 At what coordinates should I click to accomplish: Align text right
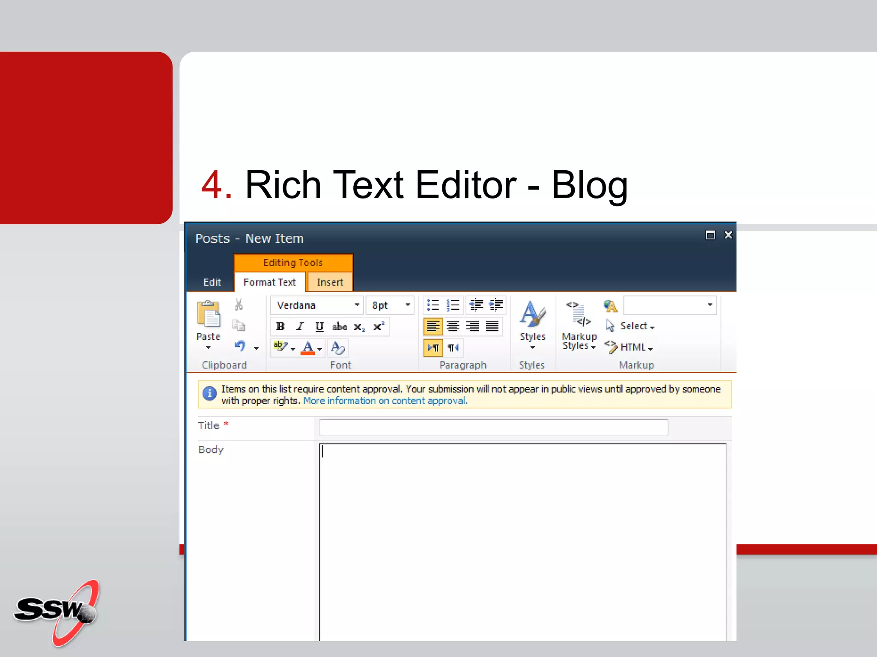click(472, 326)
